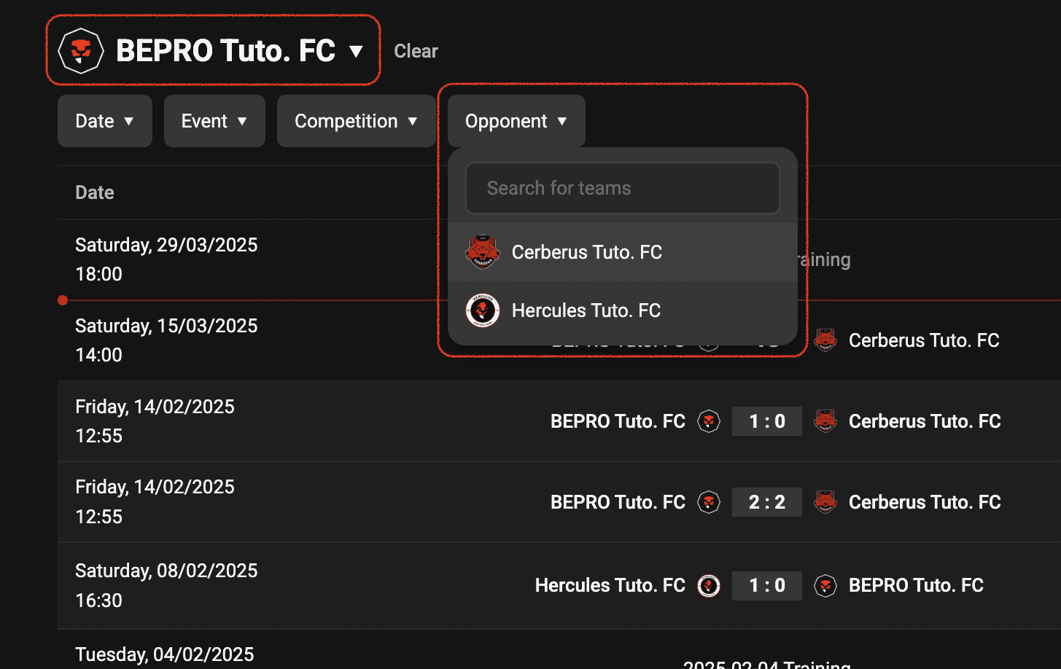This screenshot has width=1061, height=669.
Task: Click Cerberus crest in the 1:0 match row
Action: pos(825,421)
